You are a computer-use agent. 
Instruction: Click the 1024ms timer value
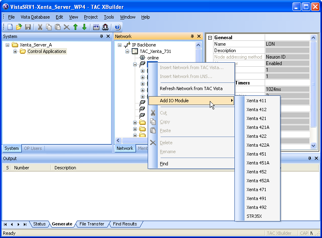287,89
